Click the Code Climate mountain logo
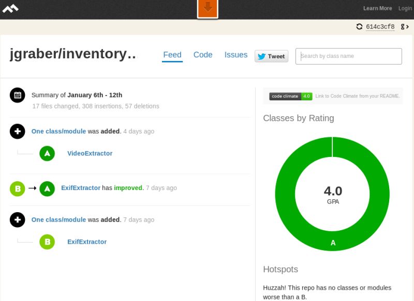Image resolution: width=414 pixels, height=301 pixels. (11, 8)
